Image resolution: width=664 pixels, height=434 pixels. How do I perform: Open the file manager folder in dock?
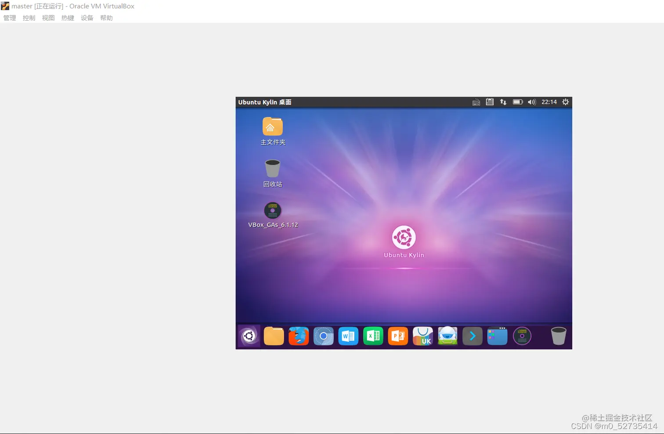point(274,336)
